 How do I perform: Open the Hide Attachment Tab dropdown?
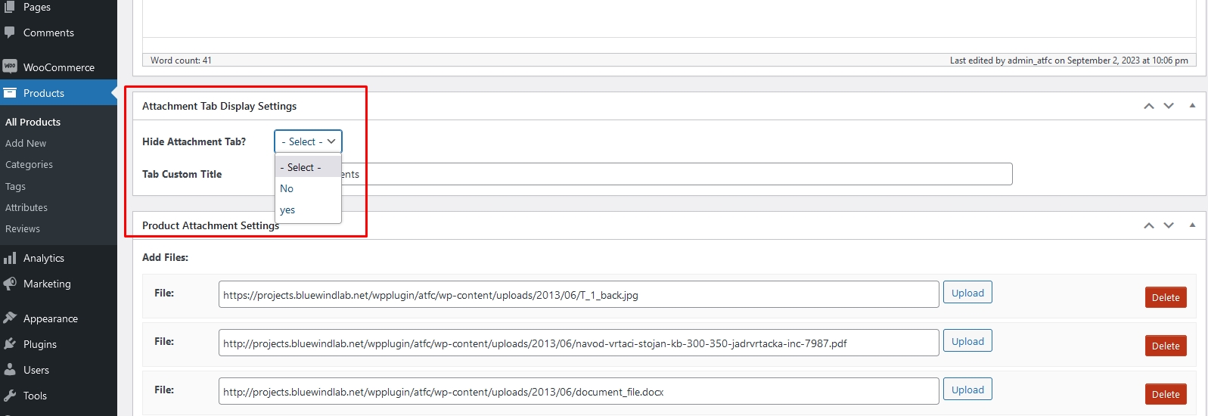point(308,141)
